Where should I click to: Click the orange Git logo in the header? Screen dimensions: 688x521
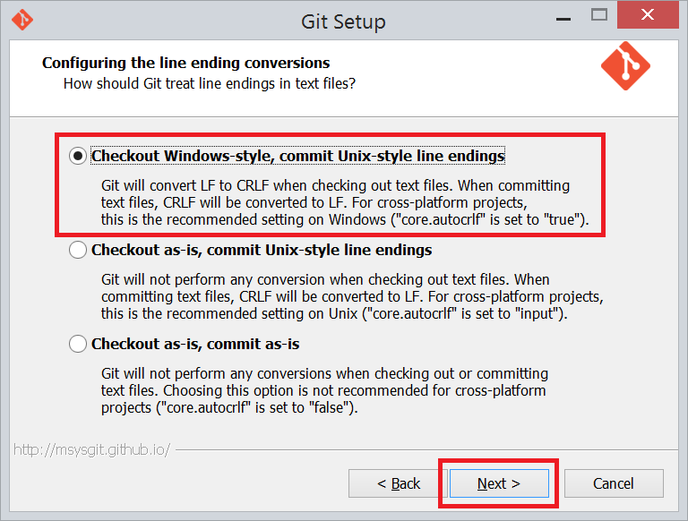pos(625,67)
